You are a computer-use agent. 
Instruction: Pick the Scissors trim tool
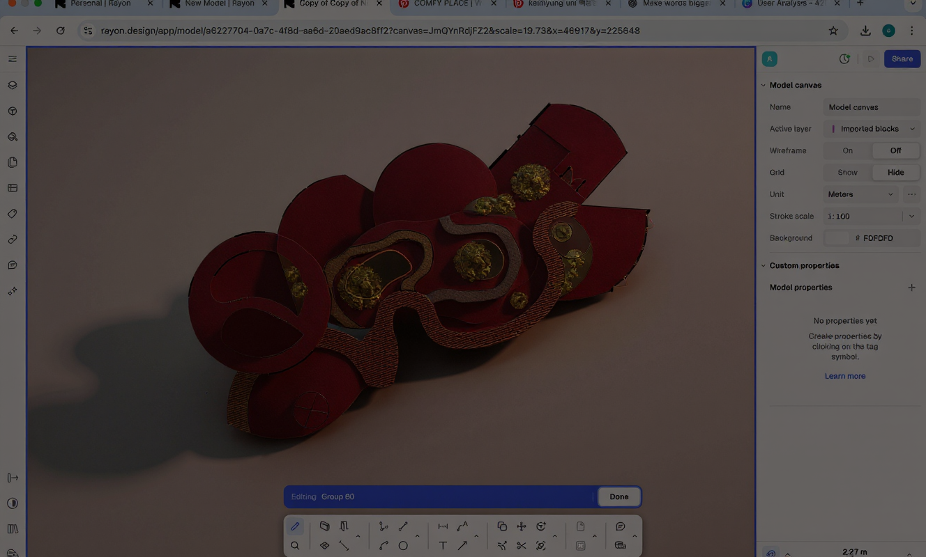point(521,546)
